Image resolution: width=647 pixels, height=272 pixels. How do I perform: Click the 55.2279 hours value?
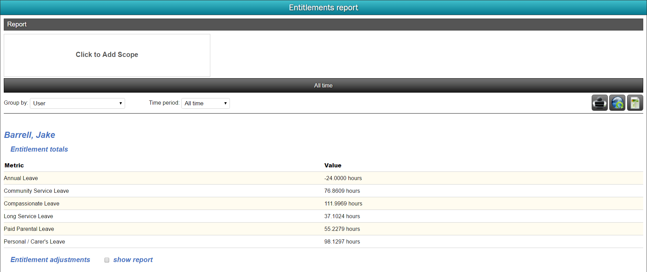click(x=342, y=229)
